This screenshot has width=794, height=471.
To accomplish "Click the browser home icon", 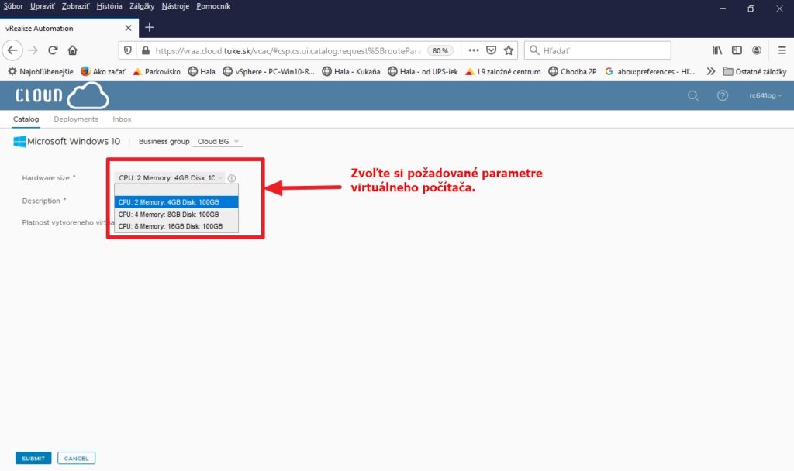I will [73, 50].
